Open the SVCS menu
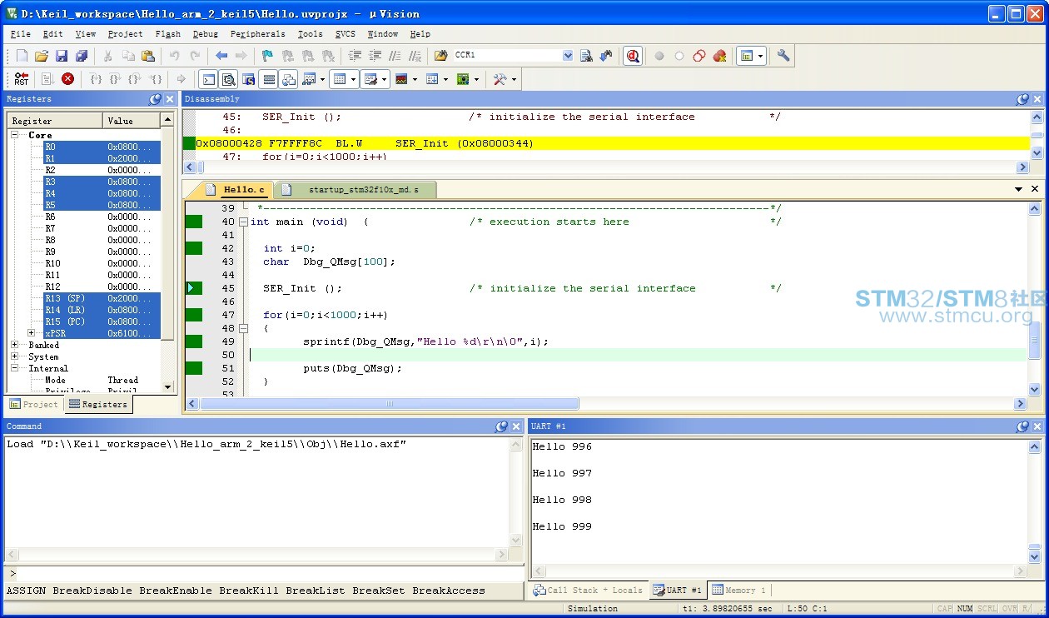This screenshot has width=1049, height=618. (x=345, y=34)
